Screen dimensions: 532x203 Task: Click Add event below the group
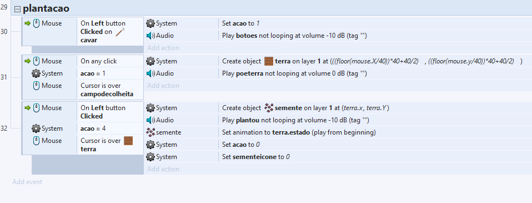click(x=27, y=182)
